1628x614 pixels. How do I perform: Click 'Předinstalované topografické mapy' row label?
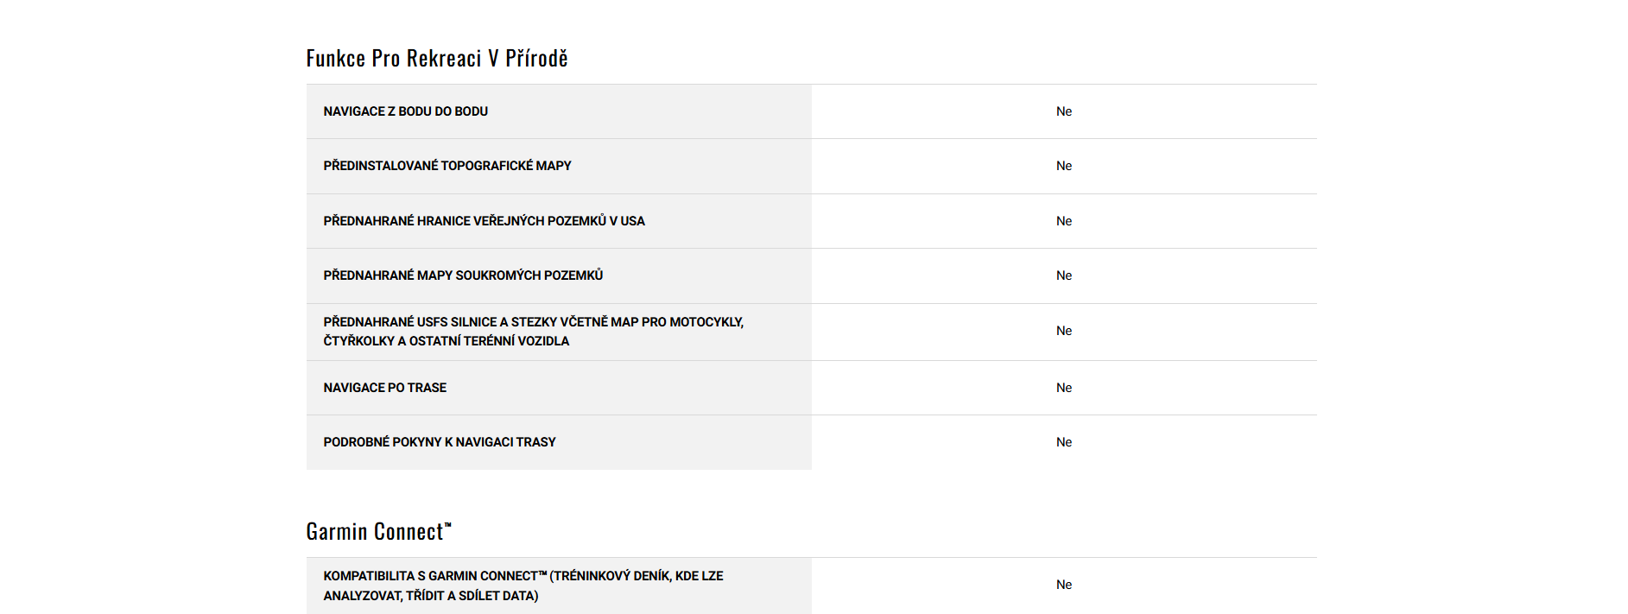447,166
